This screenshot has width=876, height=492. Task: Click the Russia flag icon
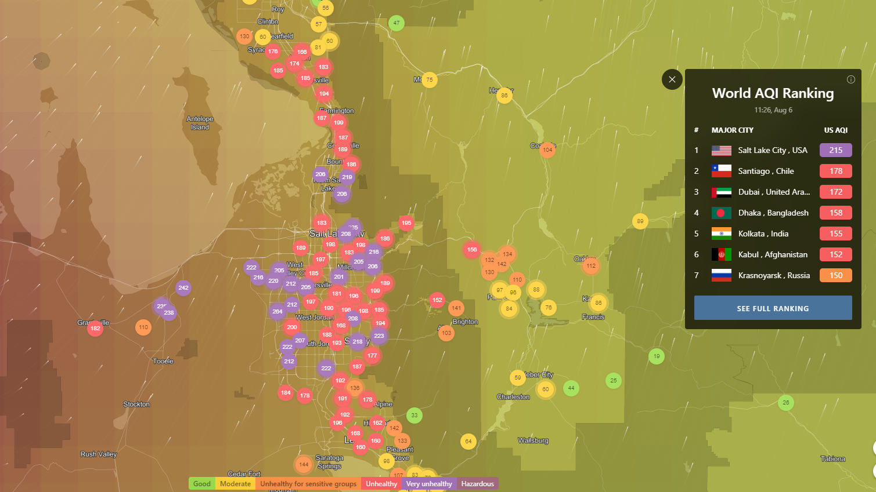722,275
